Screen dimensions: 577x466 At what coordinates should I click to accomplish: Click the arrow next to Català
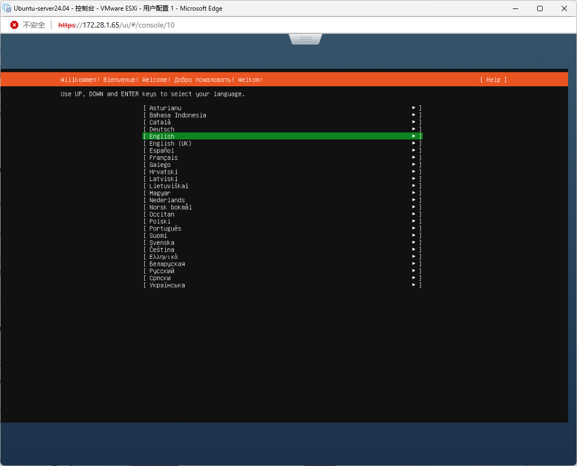coord(414,122)
